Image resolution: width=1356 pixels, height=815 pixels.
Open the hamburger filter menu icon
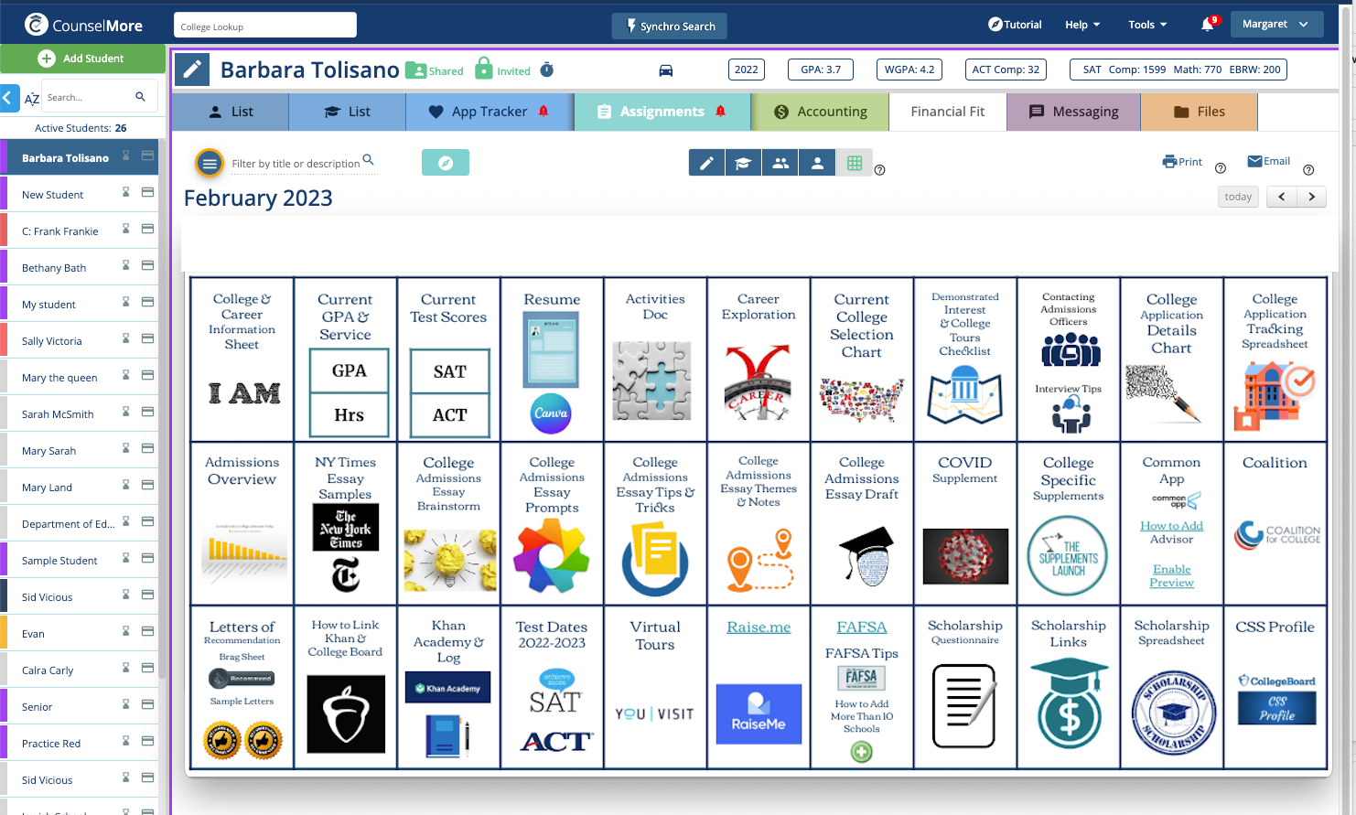pos(210,164)
